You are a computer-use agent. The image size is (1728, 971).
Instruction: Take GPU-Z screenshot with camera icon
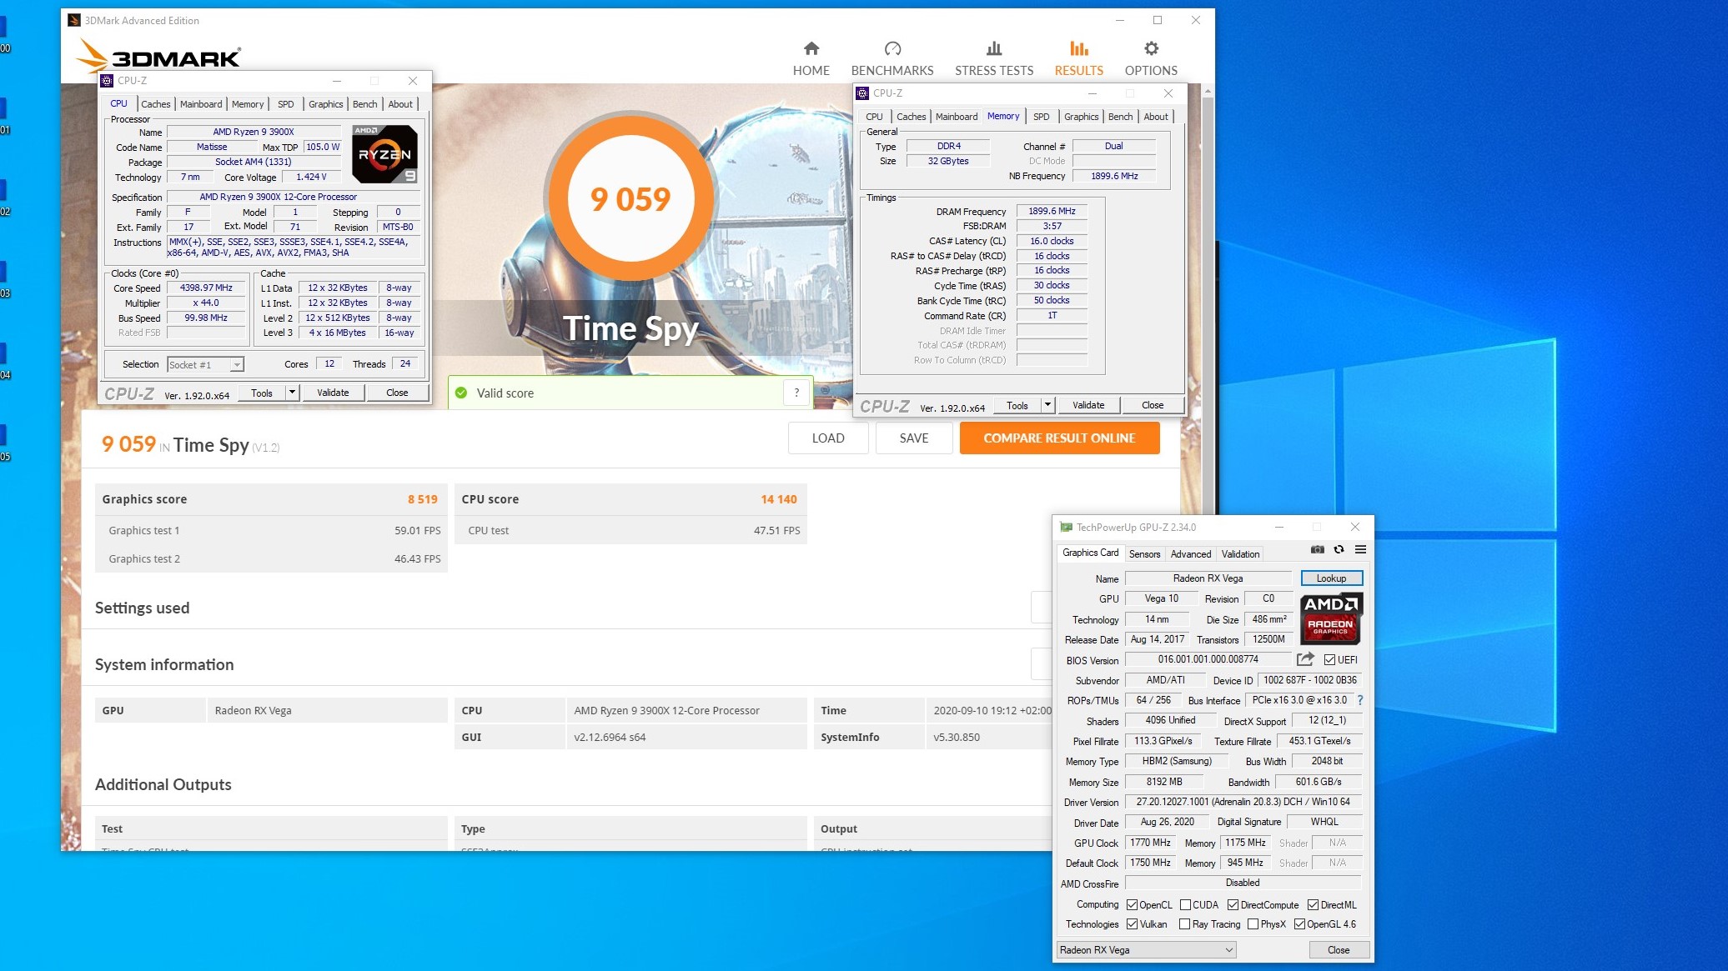click(1317, 550)
